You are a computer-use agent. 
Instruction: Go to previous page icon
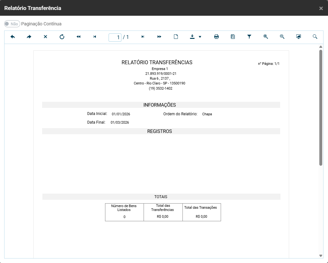pyautogui.click(x=94, y=37)
